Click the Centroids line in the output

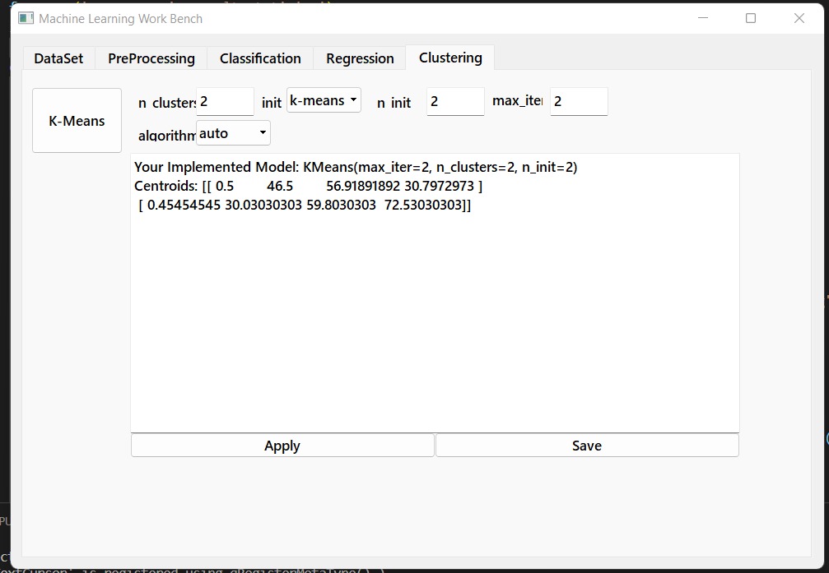pos(308,186)
